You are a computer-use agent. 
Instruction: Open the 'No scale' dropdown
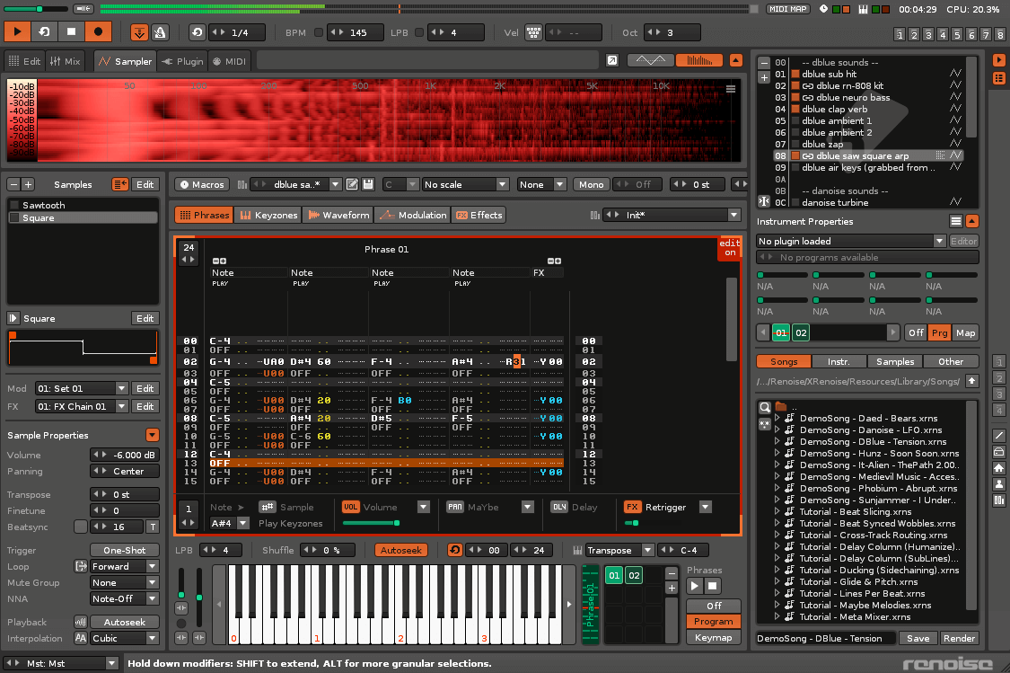click(465, 184)
